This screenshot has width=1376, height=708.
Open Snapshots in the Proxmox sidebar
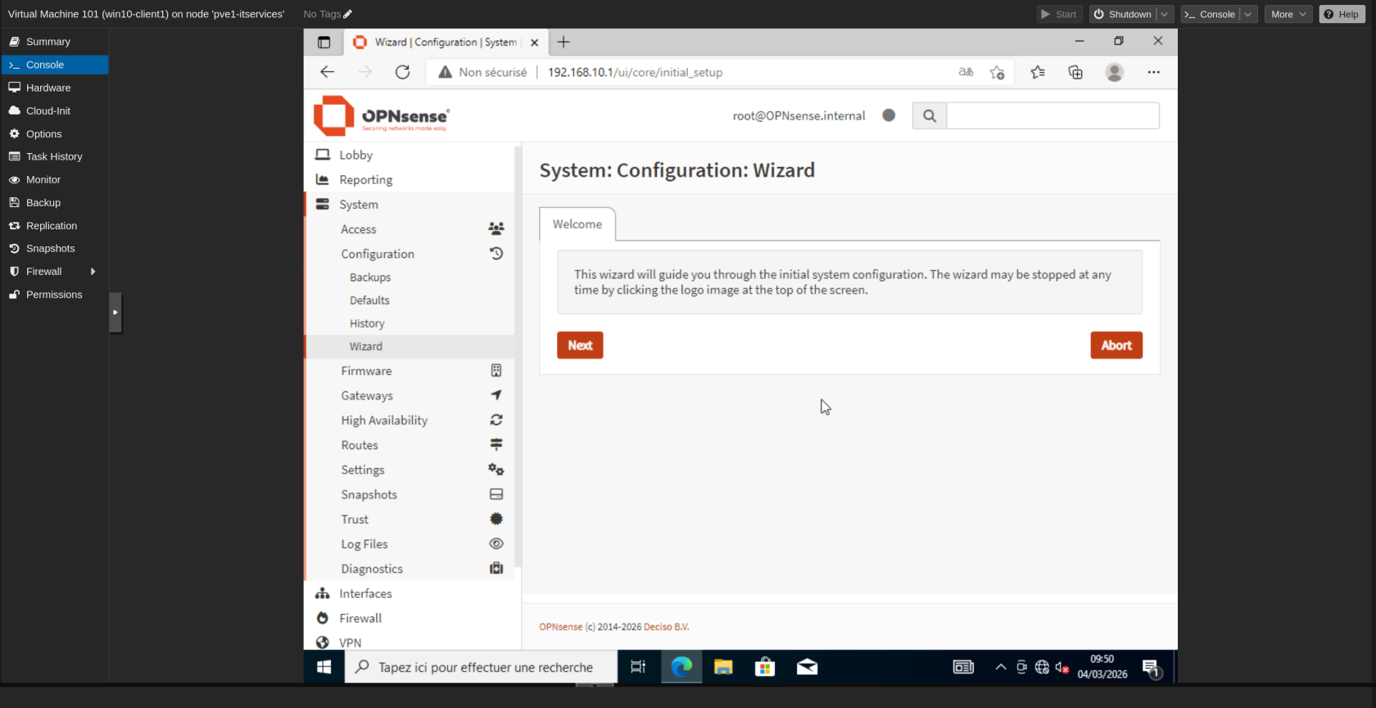[x=50, y=249]
